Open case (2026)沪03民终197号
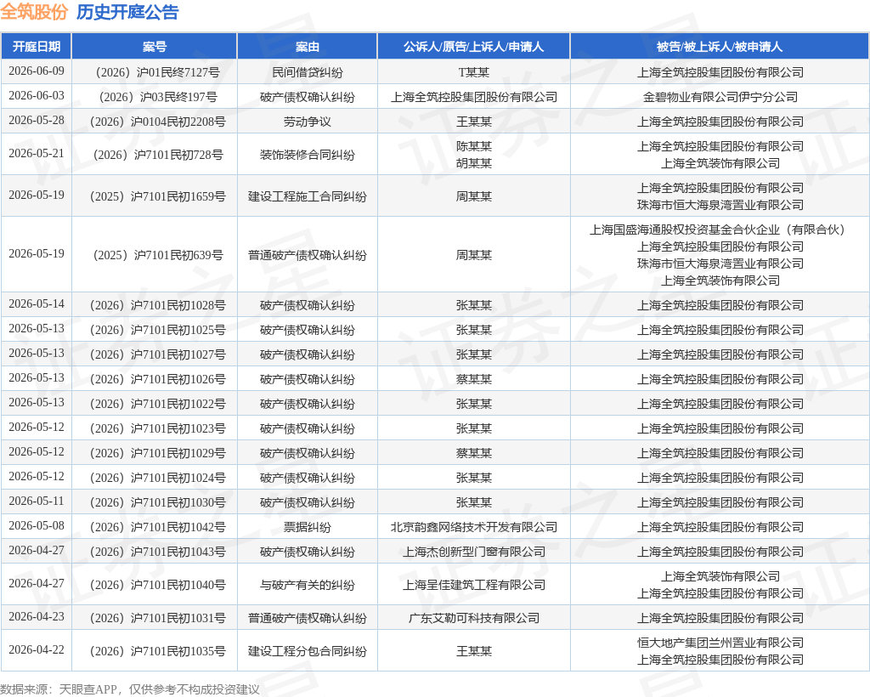The height and width of the screenshot is (697, 870). point(154,97)
